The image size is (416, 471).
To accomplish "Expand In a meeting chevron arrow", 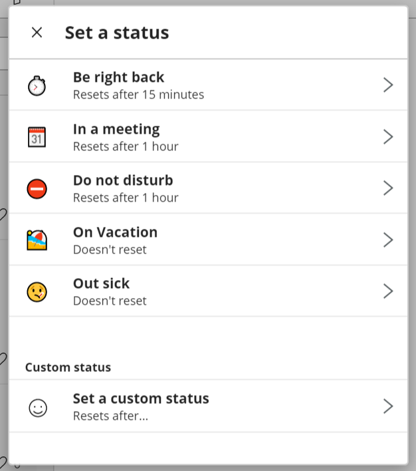I will click(388, 137).
